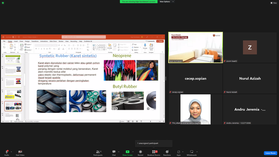Click the Start Video camera icon
This screenshot has width=279, height=157.
(x=20, y=152)
